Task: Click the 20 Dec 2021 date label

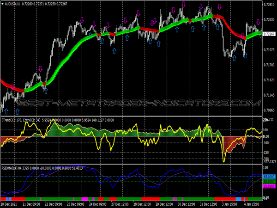Action: [x=10, y=203]
